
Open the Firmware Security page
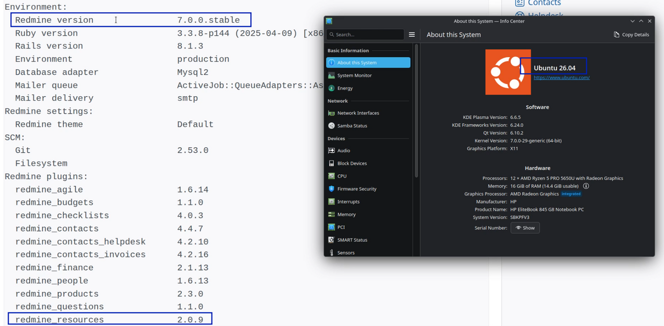tap(368, 188)
